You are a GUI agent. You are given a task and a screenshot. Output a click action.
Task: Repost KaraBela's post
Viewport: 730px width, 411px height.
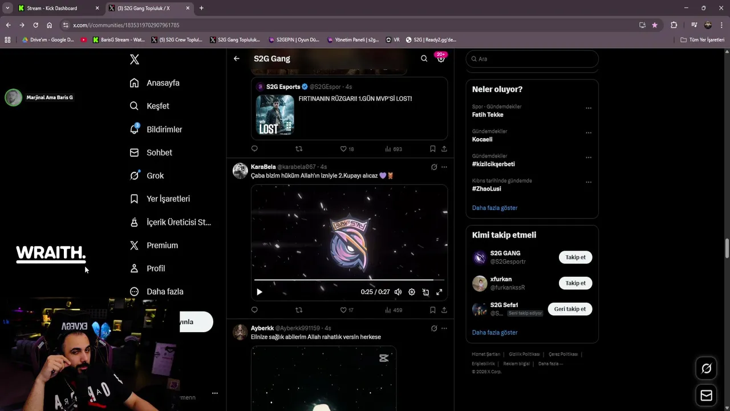click(299, 310)
